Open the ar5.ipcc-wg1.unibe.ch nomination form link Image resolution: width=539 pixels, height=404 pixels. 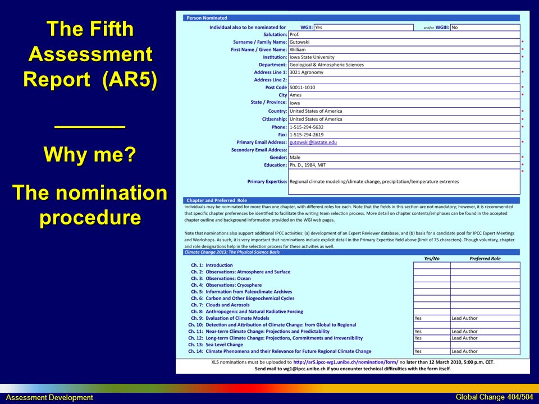[x=345, y=362]
